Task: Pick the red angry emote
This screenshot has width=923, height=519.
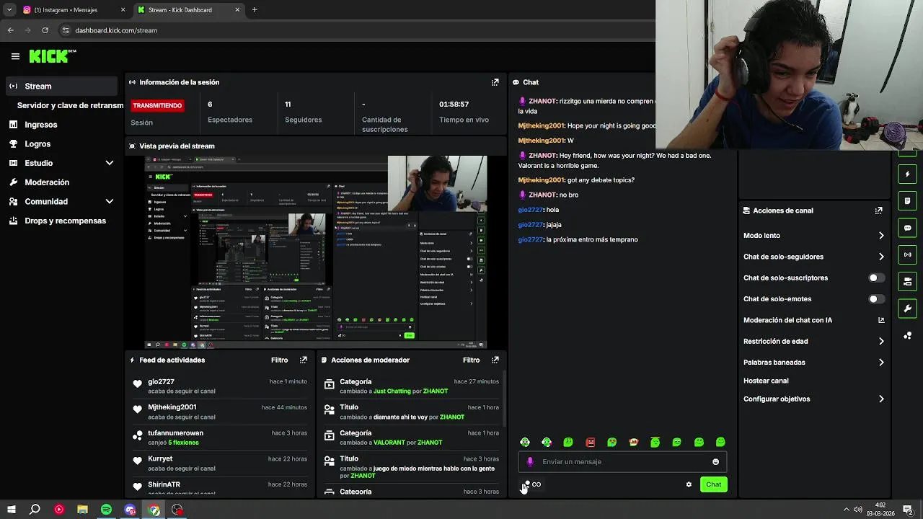Action: tap(590, 442)
